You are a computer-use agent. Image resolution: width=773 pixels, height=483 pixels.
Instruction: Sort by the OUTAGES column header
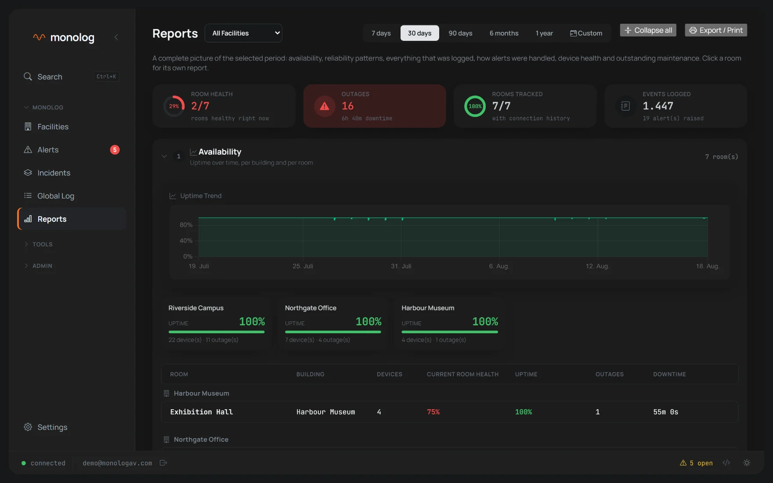point(610,374)
